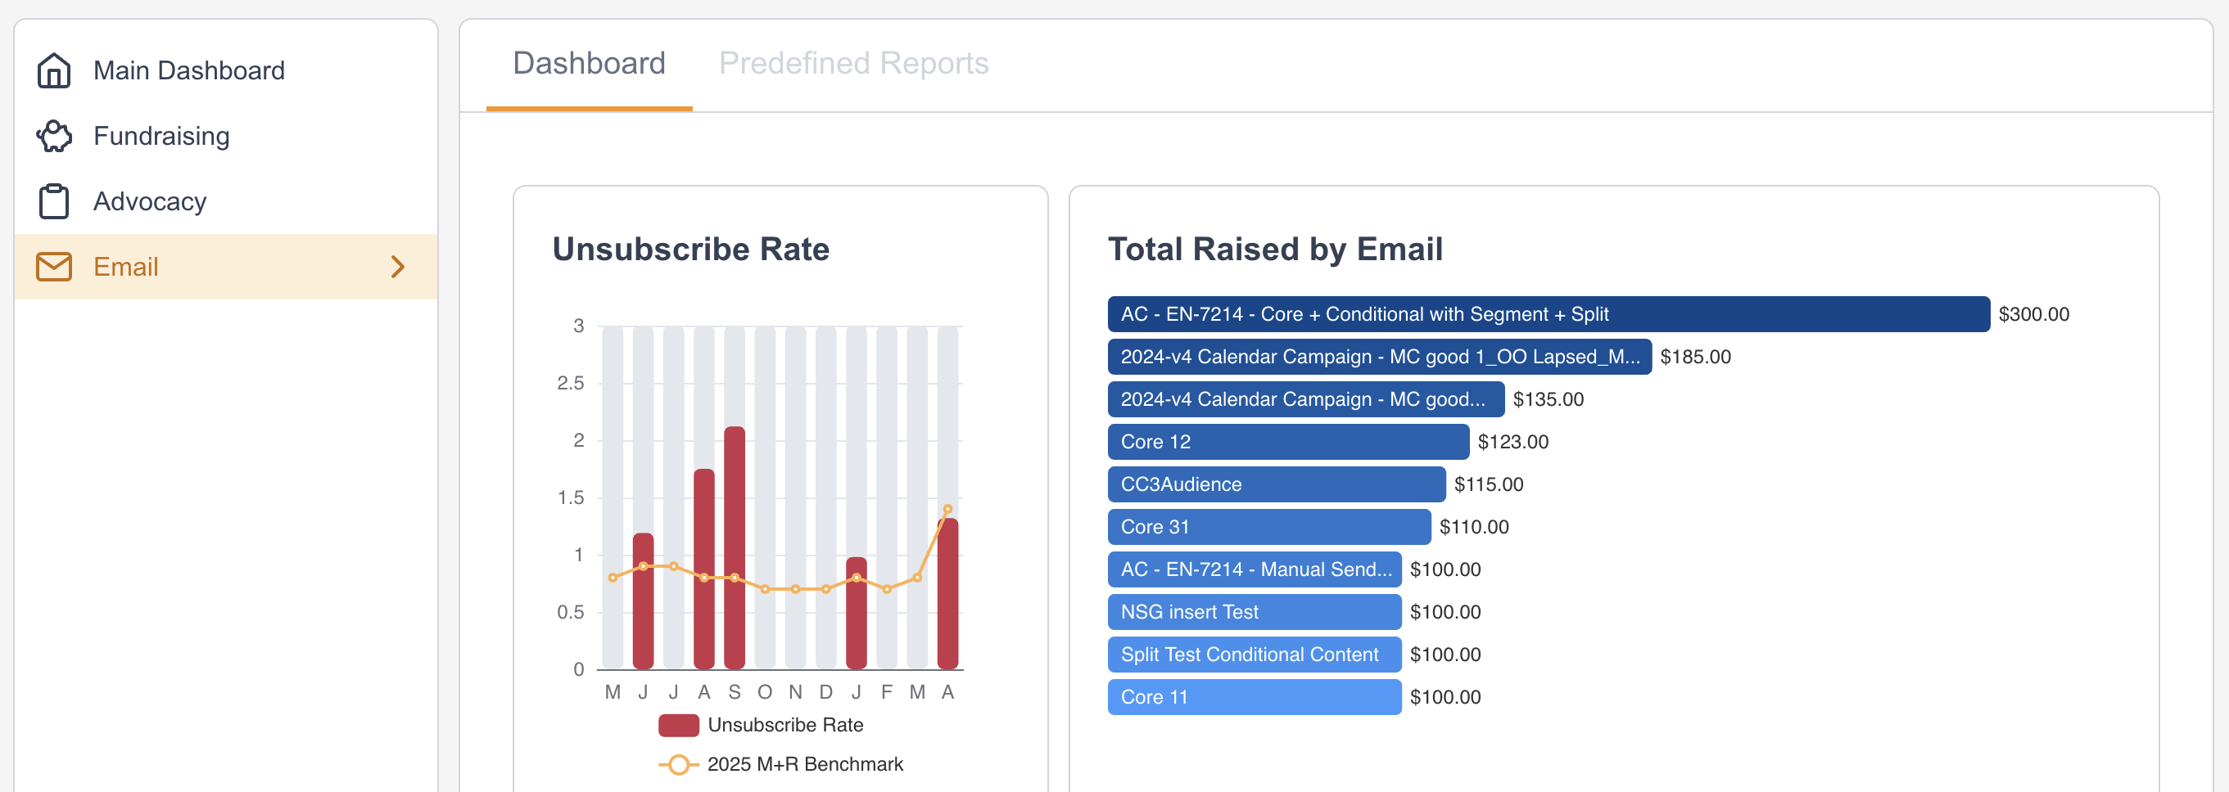This screenshot has width=2229, height=792.
Task: Click the Core 12 fundraising bar
Action: [1286, 442]
